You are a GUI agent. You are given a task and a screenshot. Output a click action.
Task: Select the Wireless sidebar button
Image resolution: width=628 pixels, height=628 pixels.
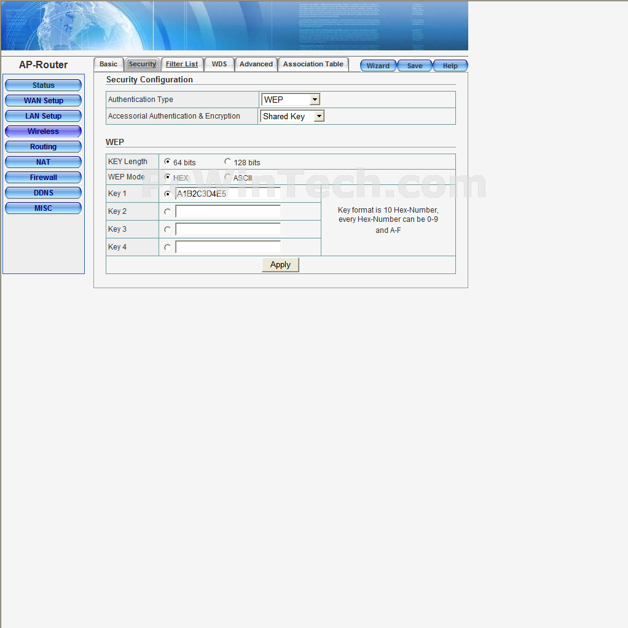point(43,131)
